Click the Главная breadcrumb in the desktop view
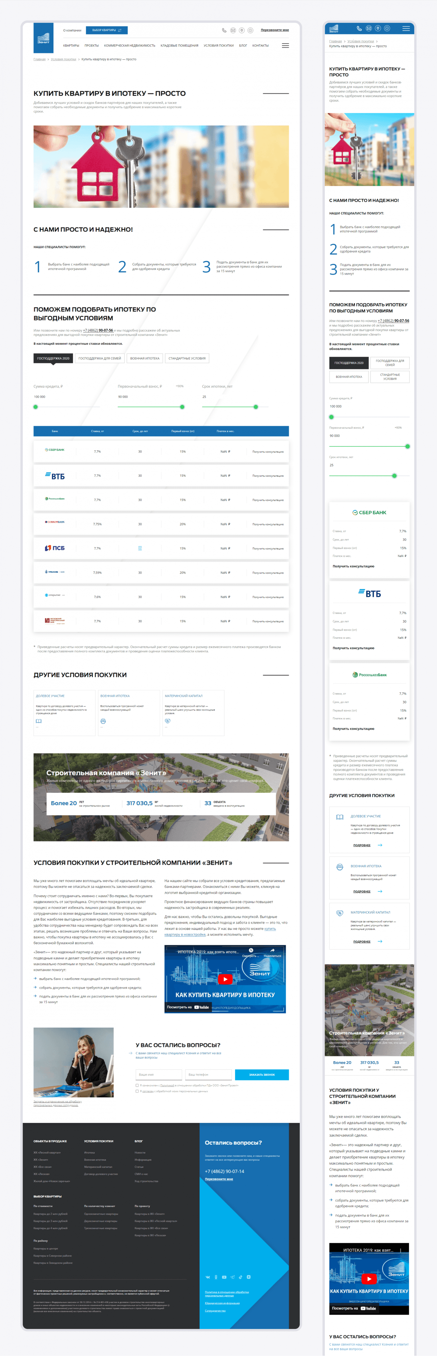437x1356 pixels. pos(39,59)
